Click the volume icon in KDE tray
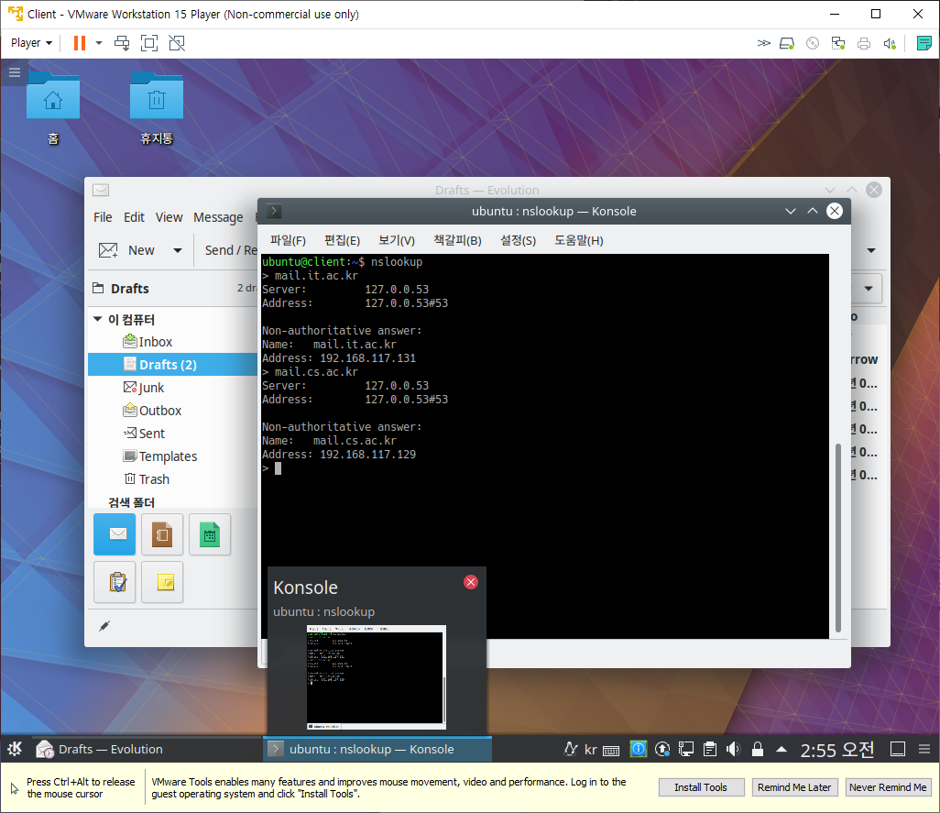 click(733, 749)
